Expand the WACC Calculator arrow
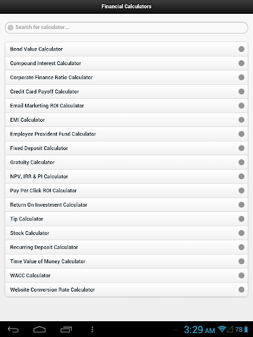 pos(241,275)
